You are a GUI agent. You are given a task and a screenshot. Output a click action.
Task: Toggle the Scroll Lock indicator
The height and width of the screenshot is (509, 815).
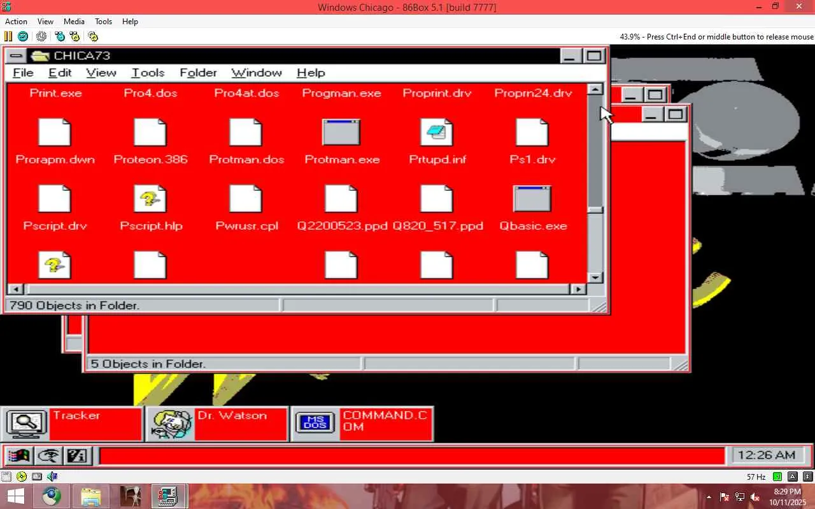tap(808, 477)
